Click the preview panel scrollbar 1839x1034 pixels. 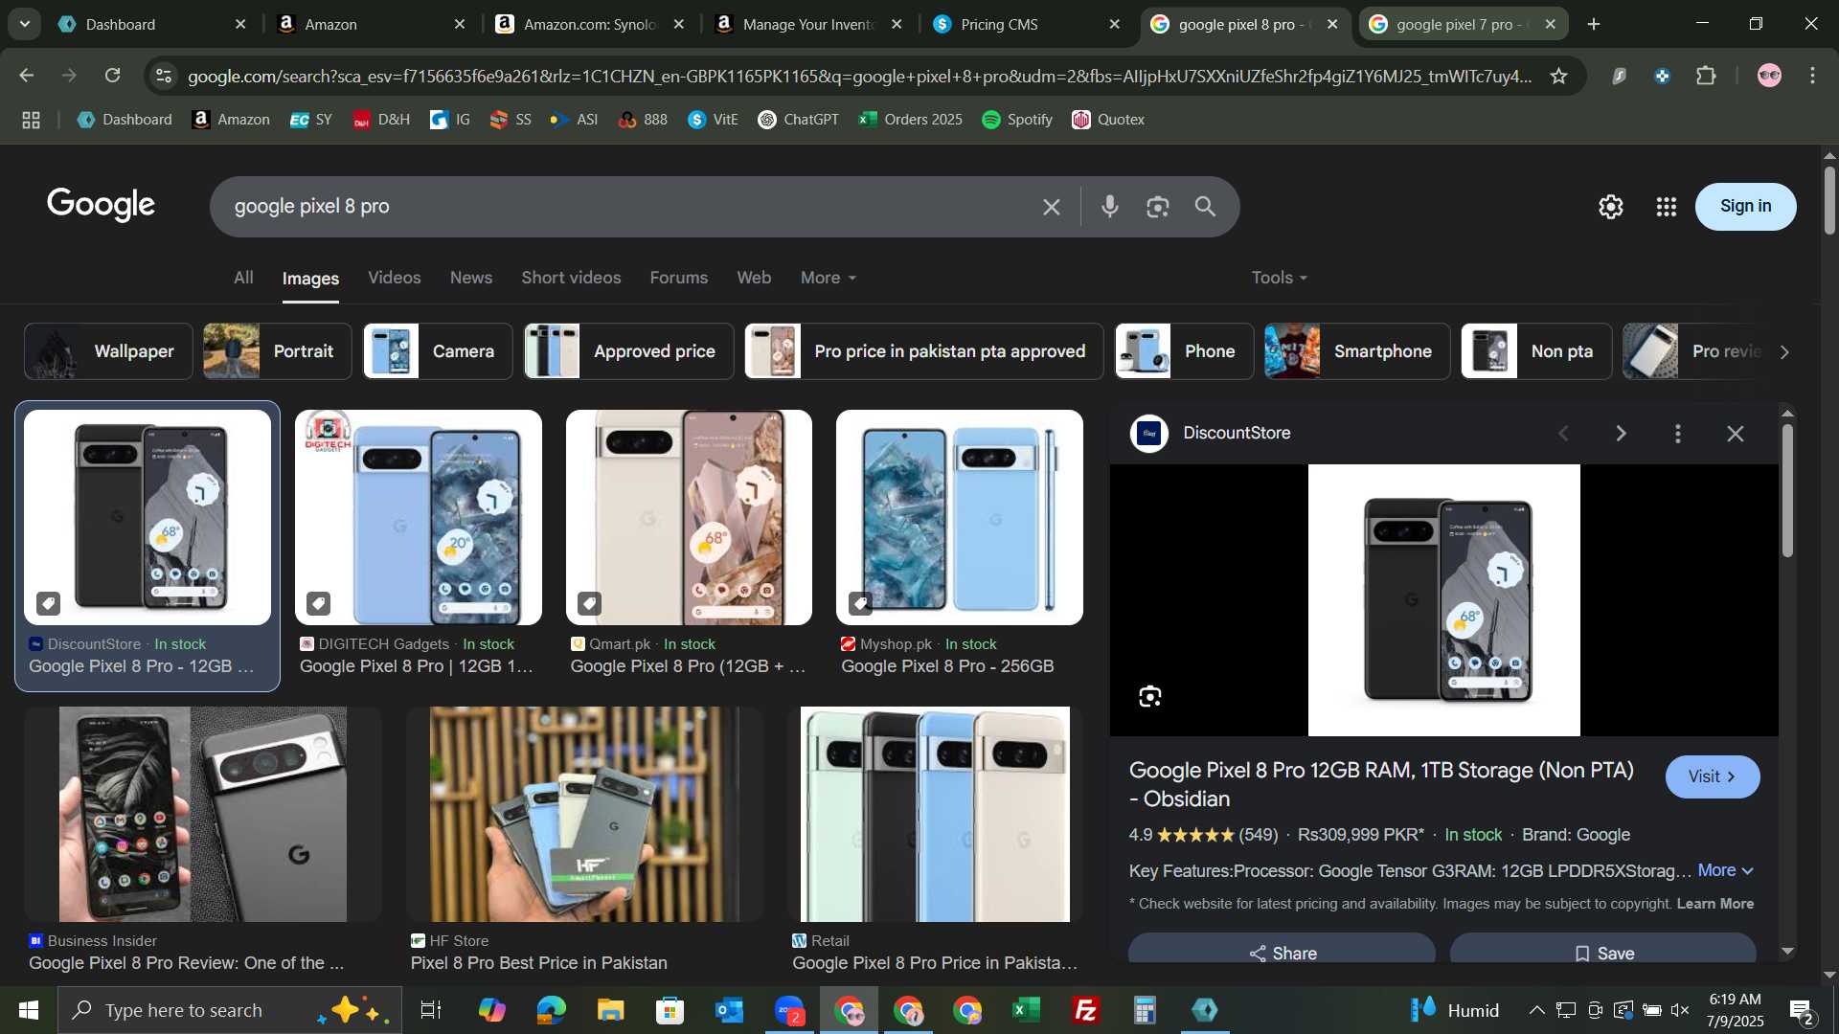(x=1787, y=490)
